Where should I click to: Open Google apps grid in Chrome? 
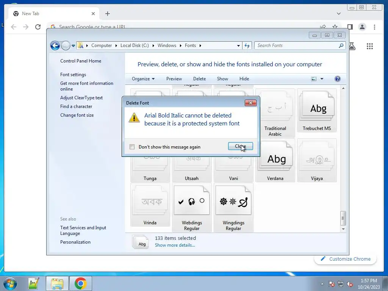370,46
